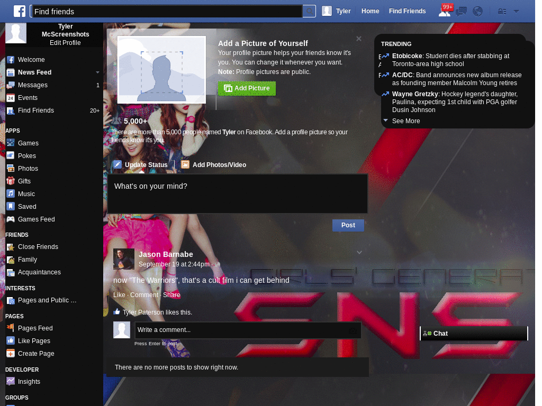Open the privacy shortcuts lock icon

tap(502, 12)
